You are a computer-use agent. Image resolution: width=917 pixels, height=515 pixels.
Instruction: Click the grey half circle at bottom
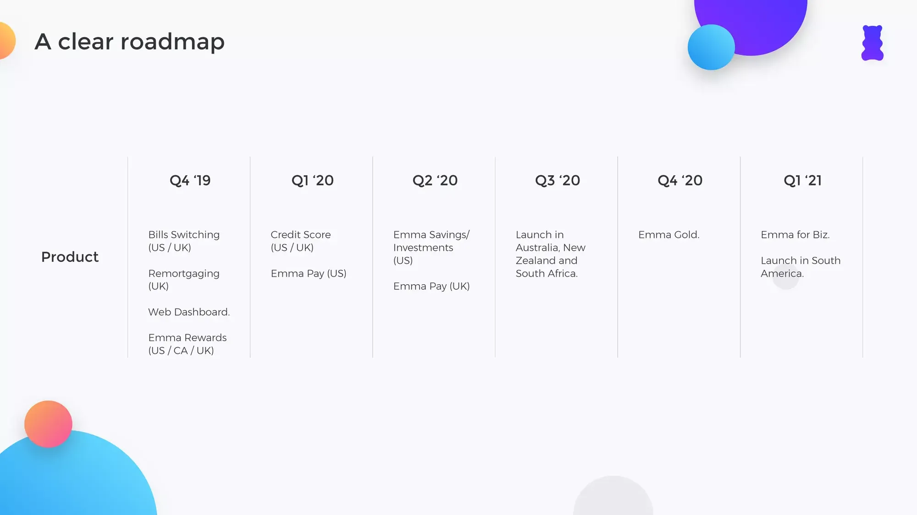tap(613, 496)
